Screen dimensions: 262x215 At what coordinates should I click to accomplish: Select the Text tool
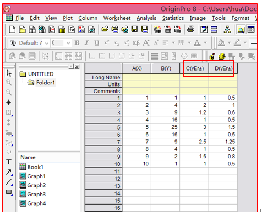click(x=9, y=162)
